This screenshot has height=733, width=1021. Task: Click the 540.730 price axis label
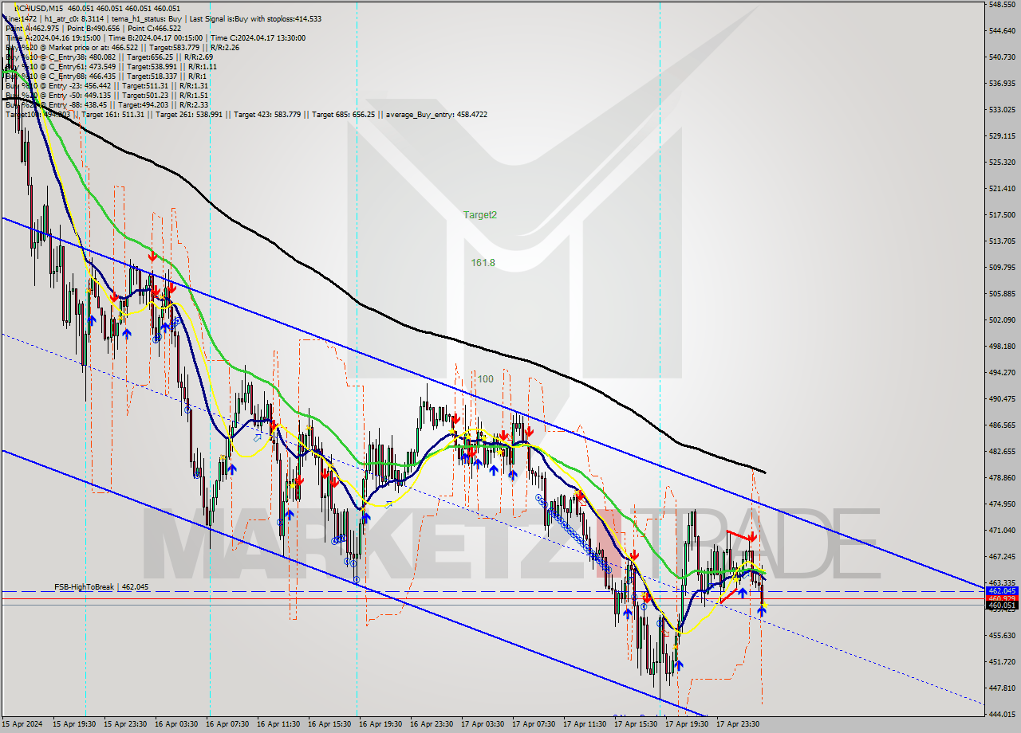click(x=1002, y=57)
